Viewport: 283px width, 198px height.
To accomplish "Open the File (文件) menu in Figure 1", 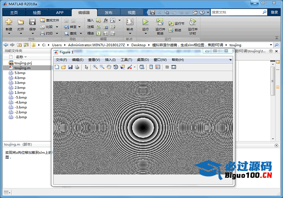I will [61, 60].
